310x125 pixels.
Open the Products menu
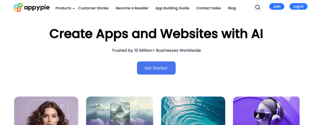point(63,8)
